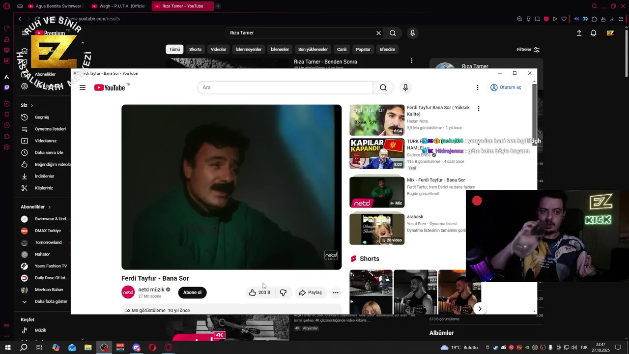
Task: Open the Filtreler filter menu
Action: (x=528, y=50)
